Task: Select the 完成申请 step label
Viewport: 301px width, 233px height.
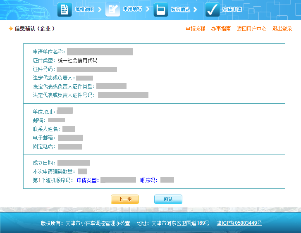Action: pos(232,9)
